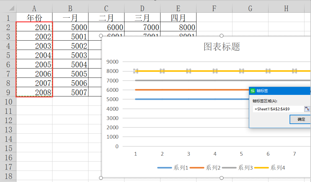Click cell containing 二月
The width and height of the screenshot is (311, 182).
pyautogui.click(x=106, y=18)
